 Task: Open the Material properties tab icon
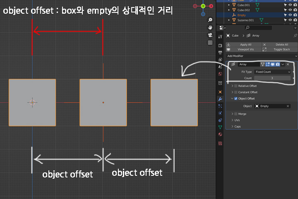click(220, 134)
